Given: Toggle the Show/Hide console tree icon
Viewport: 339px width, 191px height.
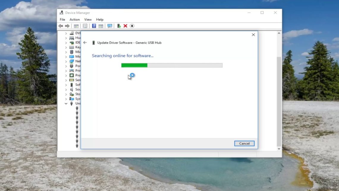Looking at the screenshot, I should coord(76,26).
